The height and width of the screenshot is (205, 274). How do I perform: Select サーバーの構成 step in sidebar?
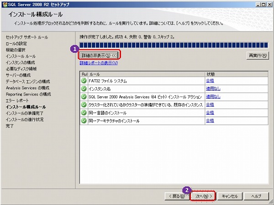click(18, 75)
